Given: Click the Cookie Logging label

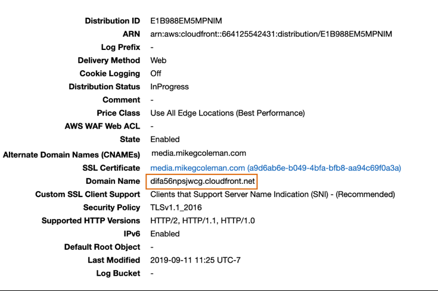Looking at the screenshot, I should coord(110,74).
